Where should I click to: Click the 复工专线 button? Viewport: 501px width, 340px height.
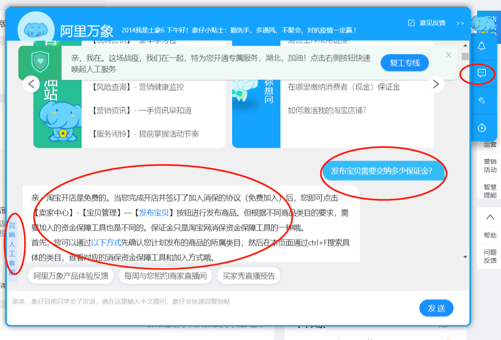click(x=404, y=63)
